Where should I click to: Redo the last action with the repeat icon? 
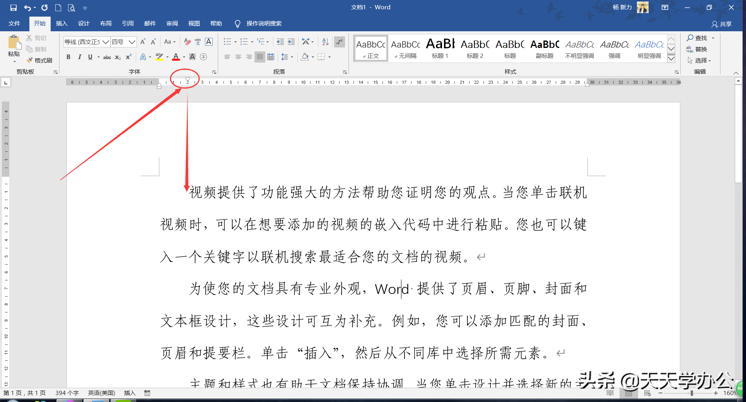44,7
